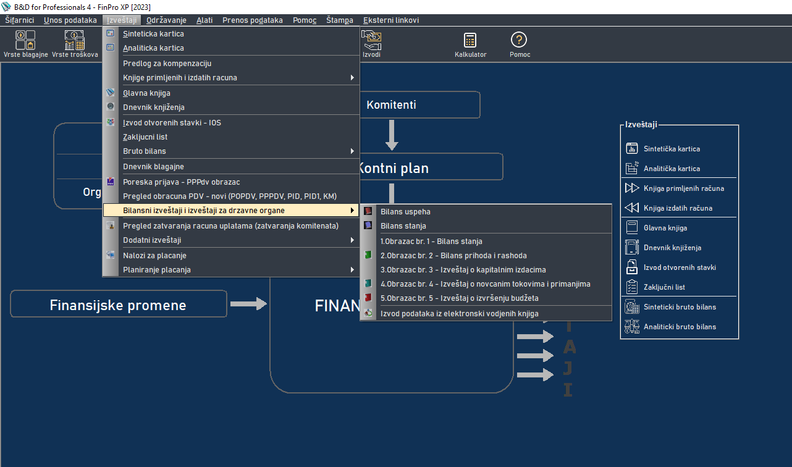Open Sintetička kartica link in Izveštaji panel

(672, 149)
